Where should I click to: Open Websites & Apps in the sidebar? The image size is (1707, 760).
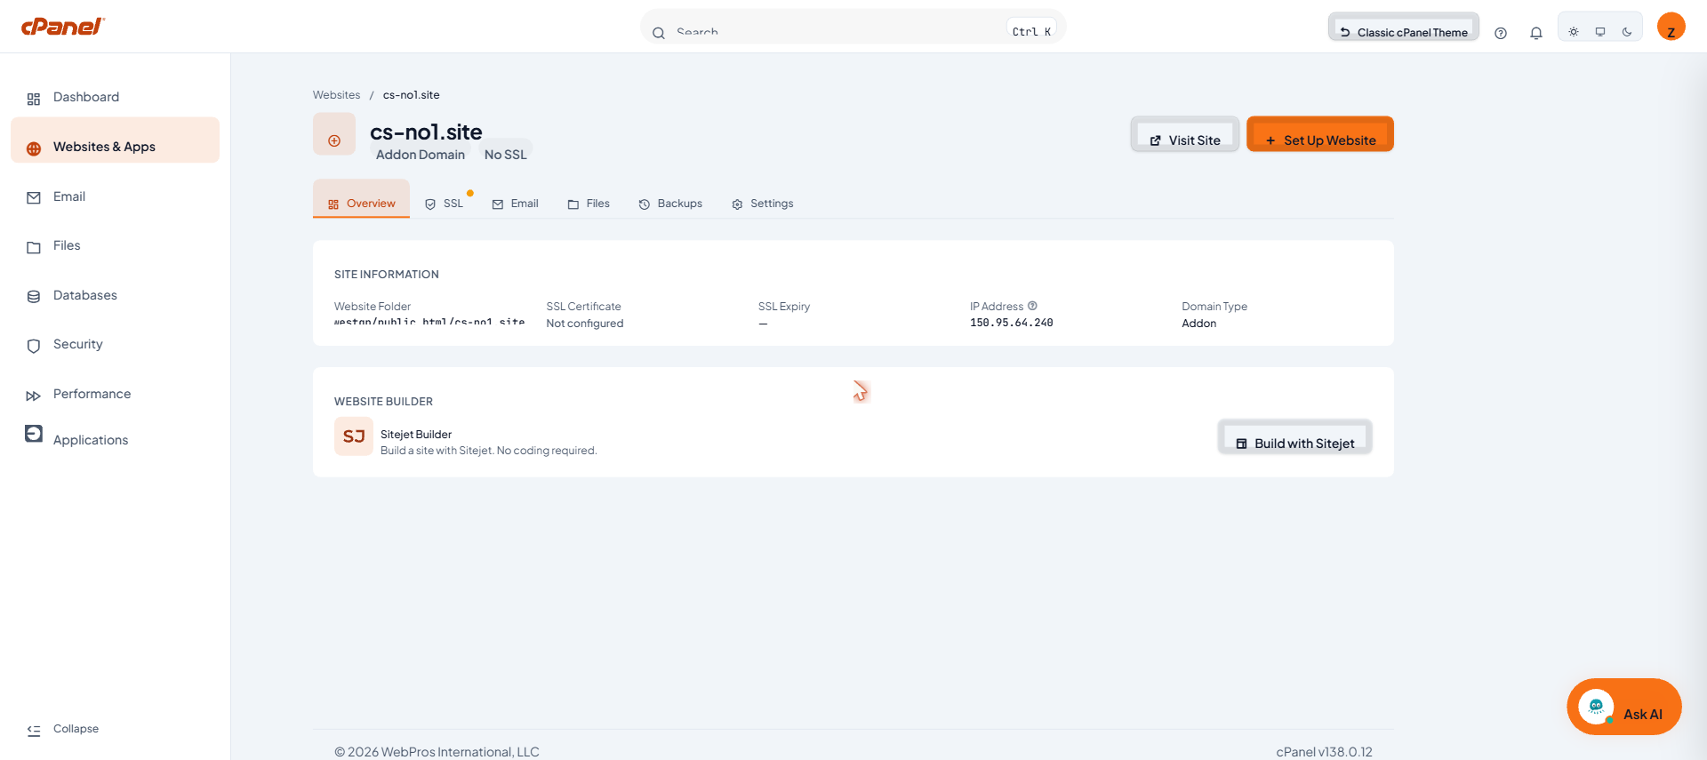115,140
